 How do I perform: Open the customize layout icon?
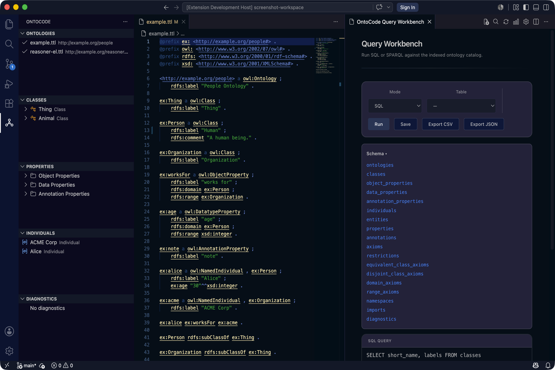pos(516,7)
